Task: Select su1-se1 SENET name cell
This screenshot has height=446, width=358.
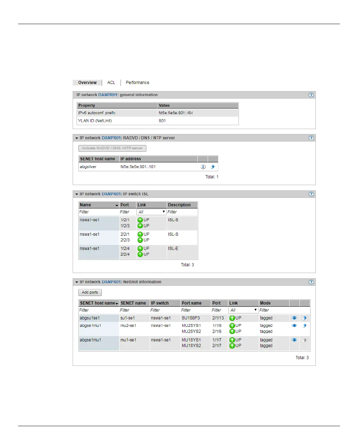Action: tap(128, 318)
